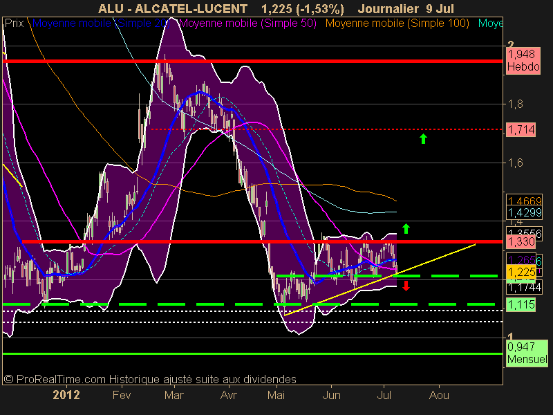Click the yellow 1,225 current price label
The height and width of the screenshot is (415, 553).
tap(521, 272)
